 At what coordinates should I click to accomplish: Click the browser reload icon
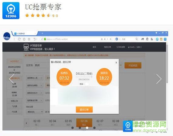coord(19,39)
